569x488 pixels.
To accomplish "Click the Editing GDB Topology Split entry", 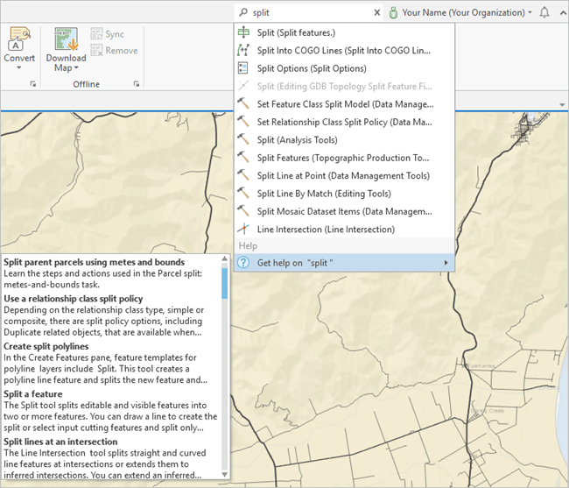I will (x=344, y=86).
